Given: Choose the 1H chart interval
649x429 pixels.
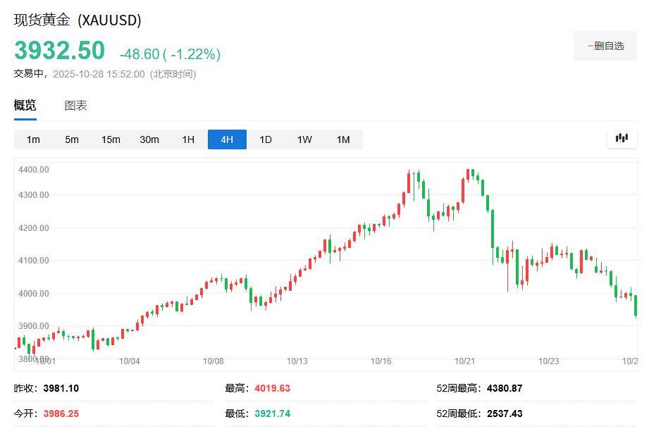Looking at the screenshot, I should pos(188,139).
